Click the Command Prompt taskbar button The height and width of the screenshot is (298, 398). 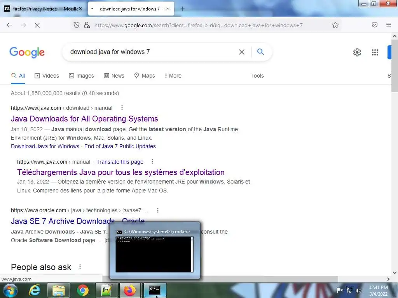(x=155, y=290)
